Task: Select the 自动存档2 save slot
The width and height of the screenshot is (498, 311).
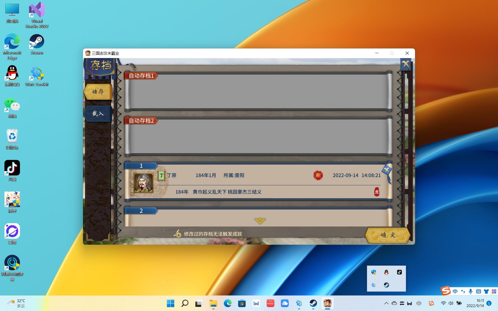Action: tap(258, 136)
